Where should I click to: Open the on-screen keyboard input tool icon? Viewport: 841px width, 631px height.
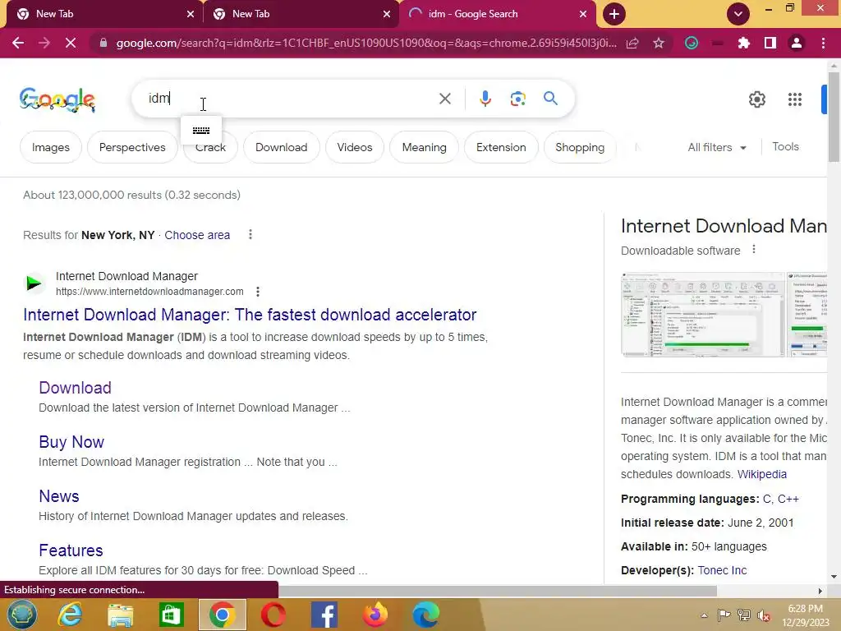coord(201,131)
